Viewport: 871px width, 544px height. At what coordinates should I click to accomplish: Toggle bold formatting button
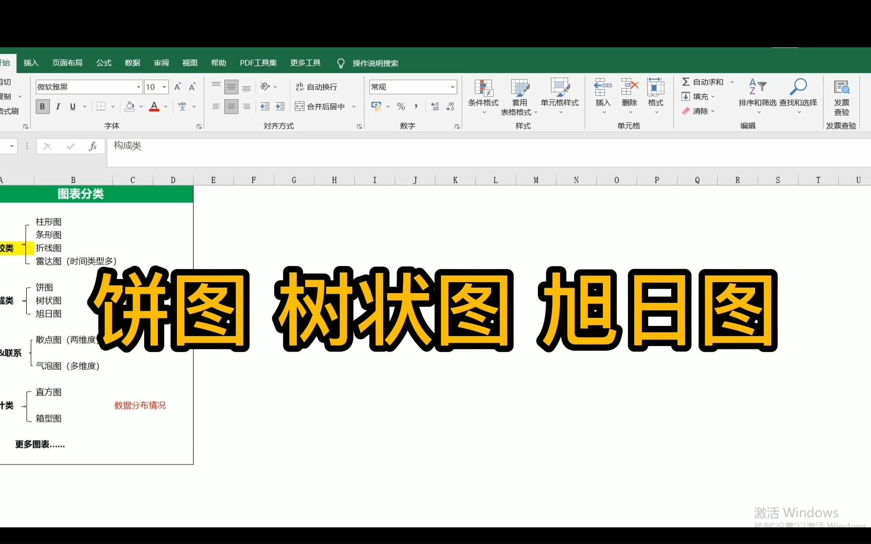42,106
